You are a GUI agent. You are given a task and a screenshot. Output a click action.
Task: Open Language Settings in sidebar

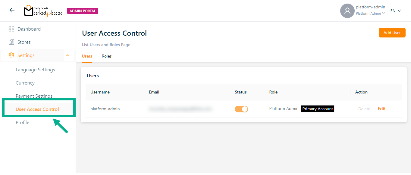(x=35, y=70)
